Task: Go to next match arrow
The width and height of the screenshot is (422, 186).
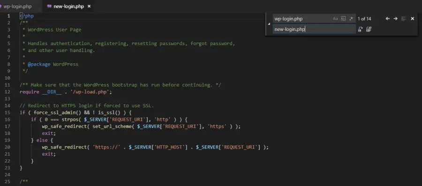Action: [x=395, y=19]
